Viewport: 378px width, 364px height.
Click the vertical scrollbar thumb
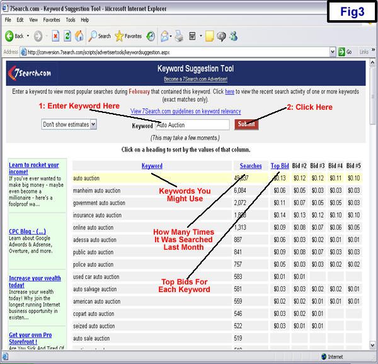click(373, 96)
